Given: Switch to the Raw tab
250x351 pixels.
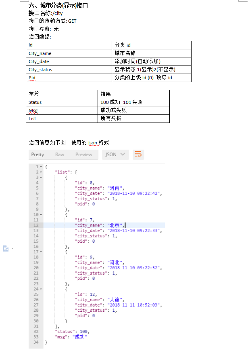Looking at the screenshot, I should [60, 154].
